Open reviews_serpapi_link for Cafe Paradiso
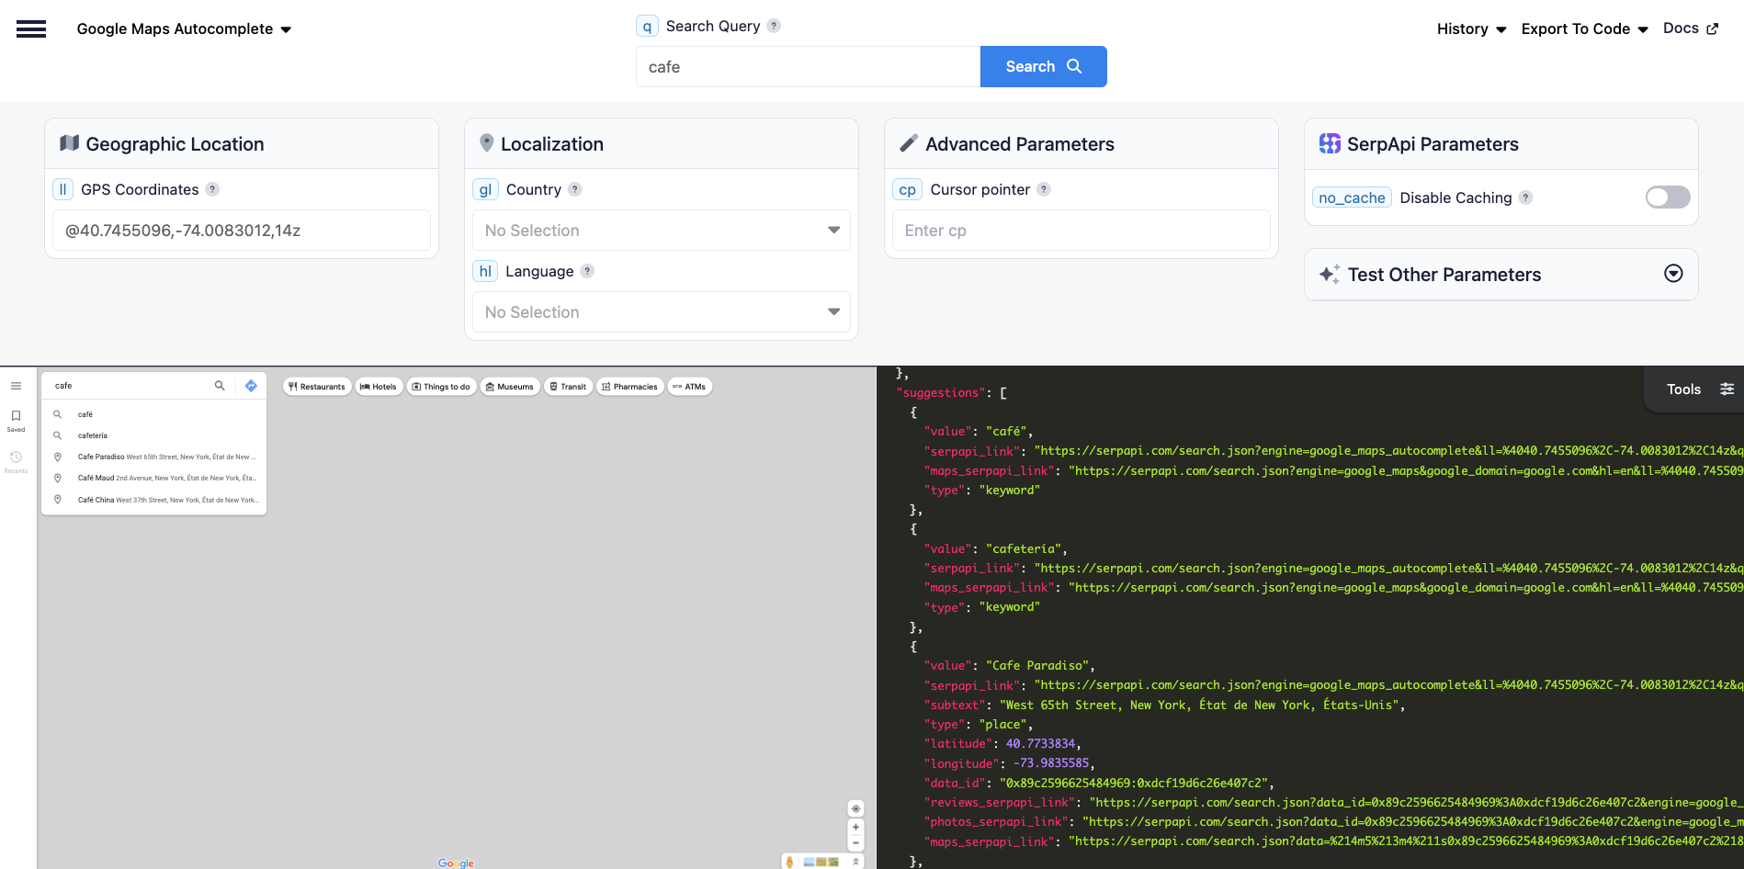Viewport: 1744px width, 869px height. 1416,803
